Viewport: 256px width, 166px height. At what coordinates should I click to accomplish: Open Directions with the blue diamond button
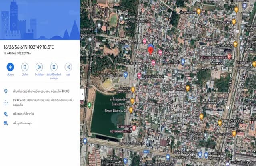[10, 67]
